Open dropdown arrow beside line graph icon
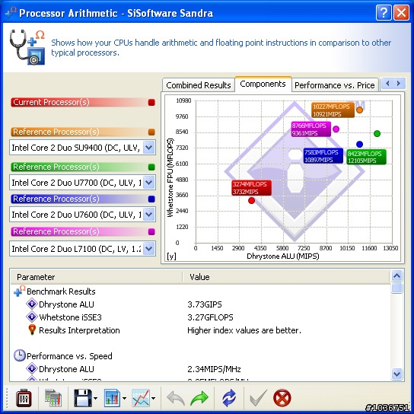Viewport: 414px width, 414px height. click(154, 398)
